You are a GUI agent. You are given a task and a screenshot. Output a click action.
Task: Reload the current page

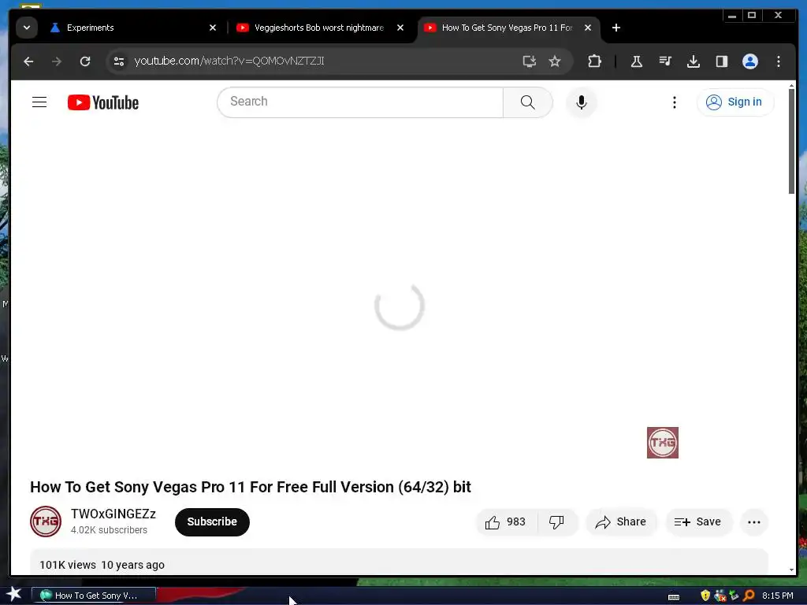point(85,61)
